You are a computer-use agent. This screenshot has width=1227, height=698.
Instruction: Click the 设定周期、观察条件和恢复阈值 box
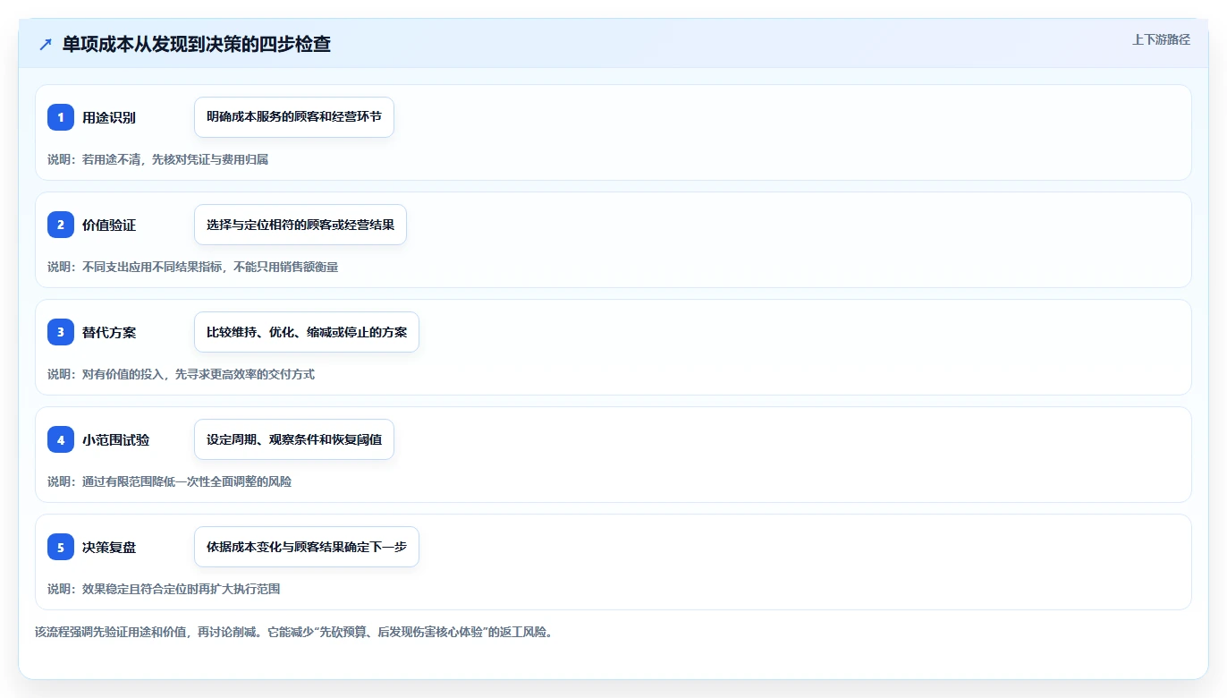point(294,439)
